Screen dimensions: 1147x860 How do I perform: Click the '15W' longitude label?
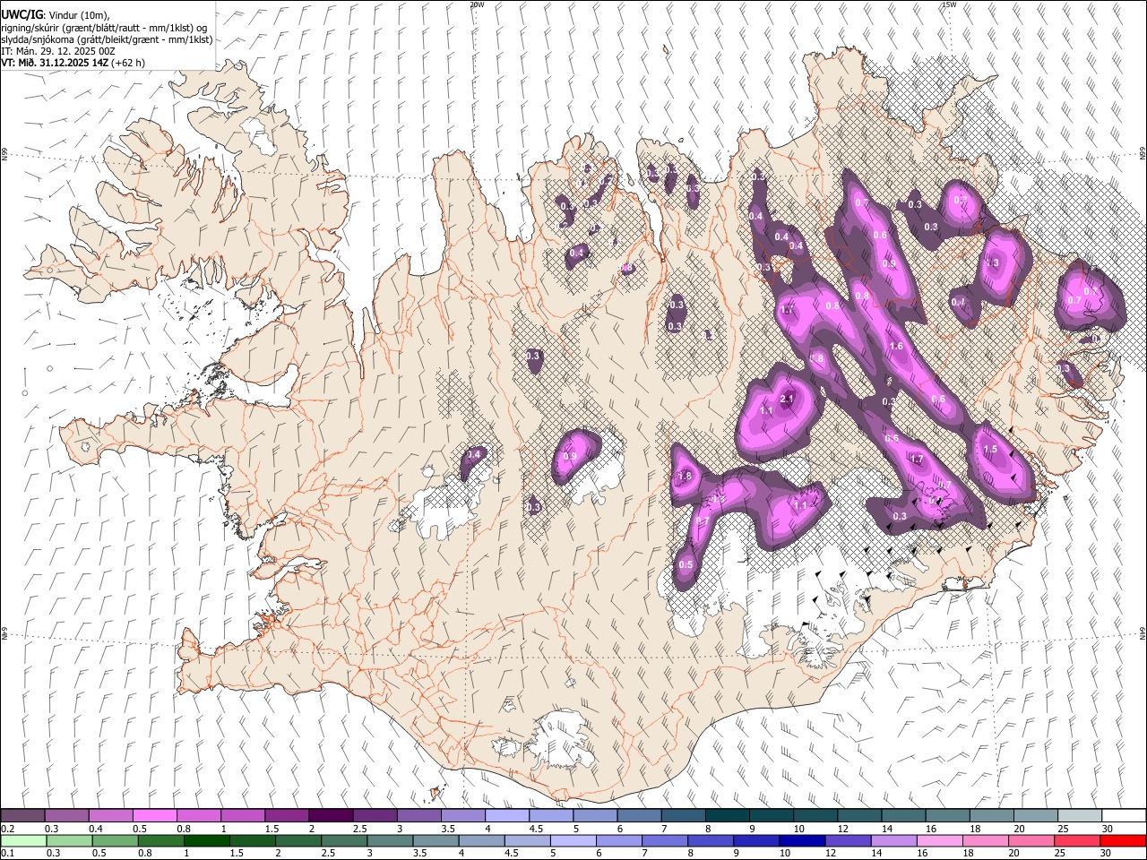949,4
